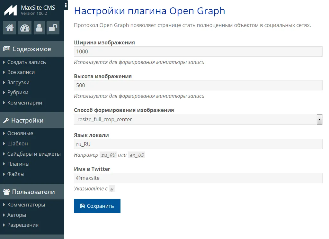Image resolution: width=329 pixels, height=239 pixels.
Task: Open Сайдбары и виджеты page
Action: [34, 154]
